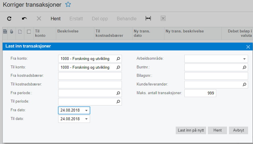Tick the select-all checkbox in grid header

point(29,32)
